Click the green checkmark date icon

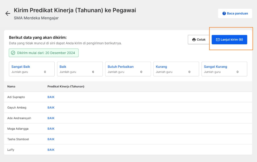pos(13,53)
